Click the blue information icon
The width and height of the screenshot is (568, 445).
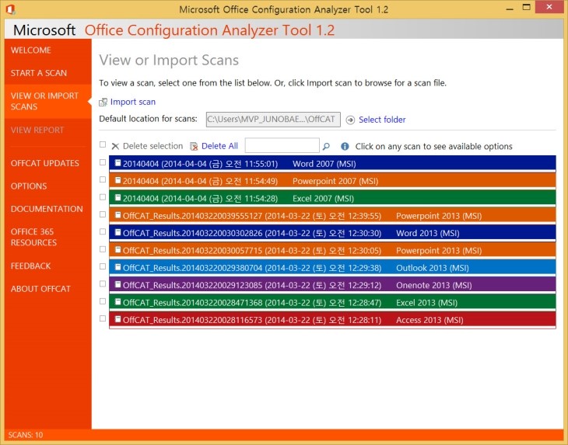pos(345,146)
